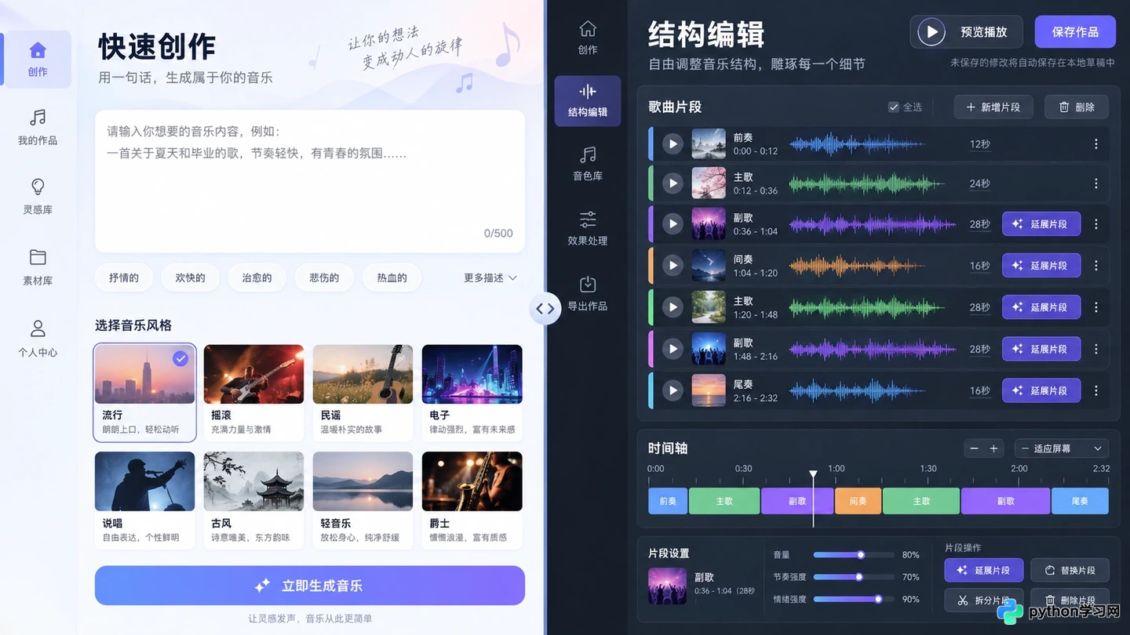Choose the 古风 music style card
Viewport: 1130px width, 635px height.
[253, 500]
